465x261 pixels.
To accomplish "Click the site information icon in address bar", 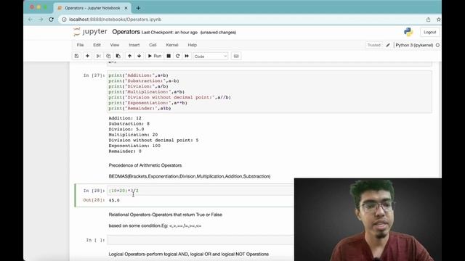I will (64, 20).
